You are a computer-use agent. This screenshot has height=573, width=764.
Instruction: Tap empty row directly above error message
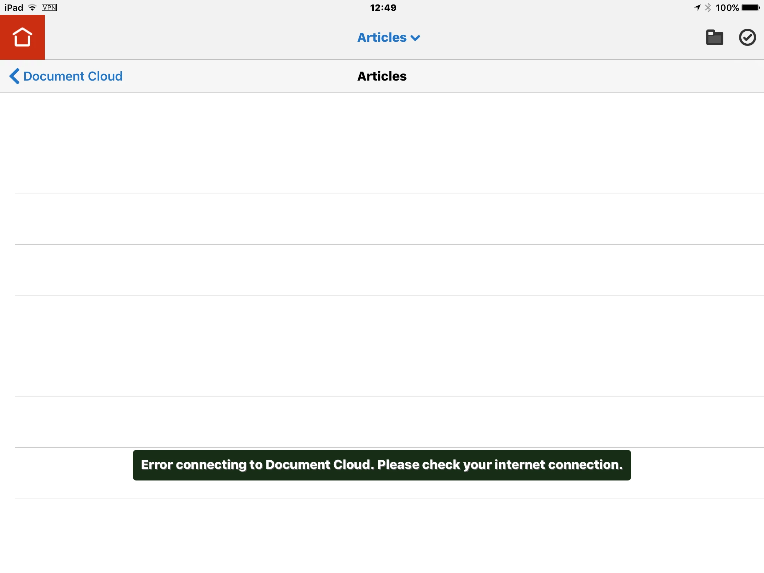point(382,422)
